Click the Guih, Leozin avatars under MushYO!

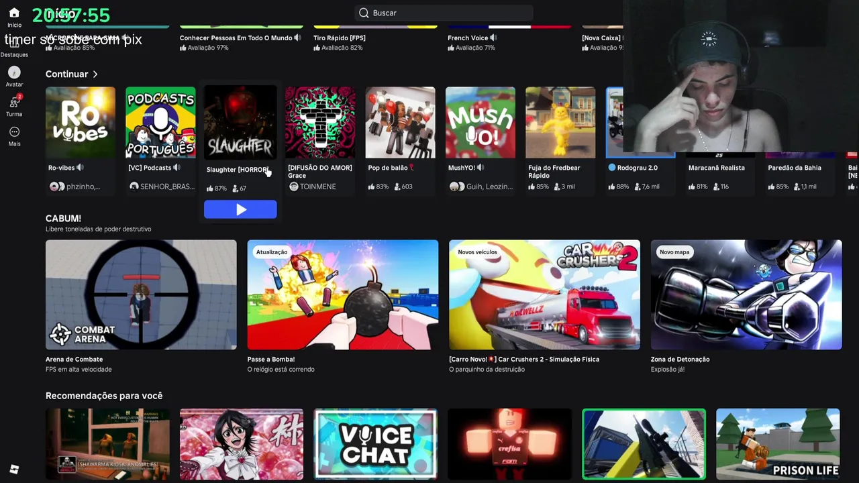456,186
